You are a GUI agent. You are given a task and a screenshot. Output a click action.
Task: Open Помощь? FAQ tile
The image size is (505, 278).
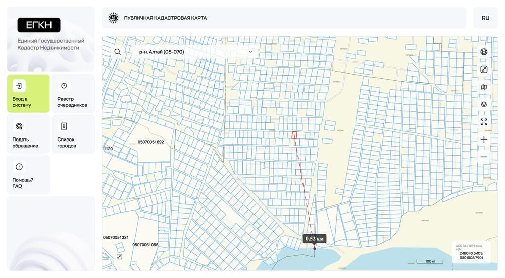28,175
